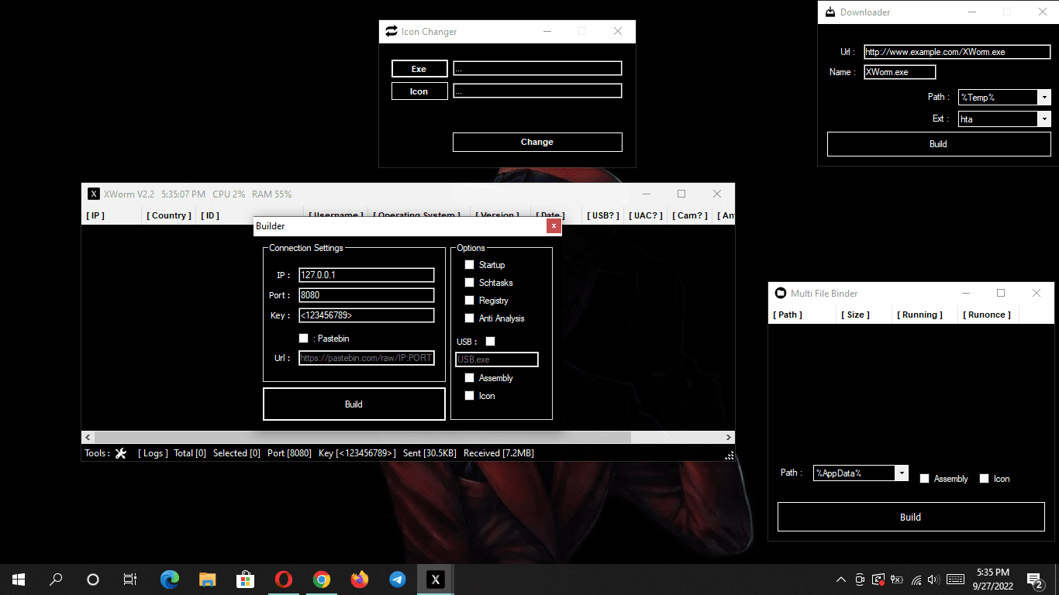Click the swap-arrows icon in Icon Changer titlebar
The height and width of the screenshot is (595, 1059).
[x=392, y=31]
